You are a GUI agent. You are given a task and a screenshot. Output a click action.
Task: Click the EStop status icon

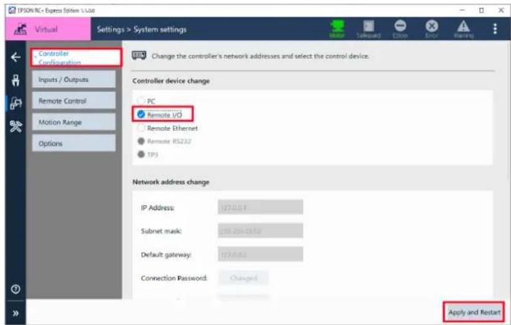pyautogui.click(x=400, y=29)
